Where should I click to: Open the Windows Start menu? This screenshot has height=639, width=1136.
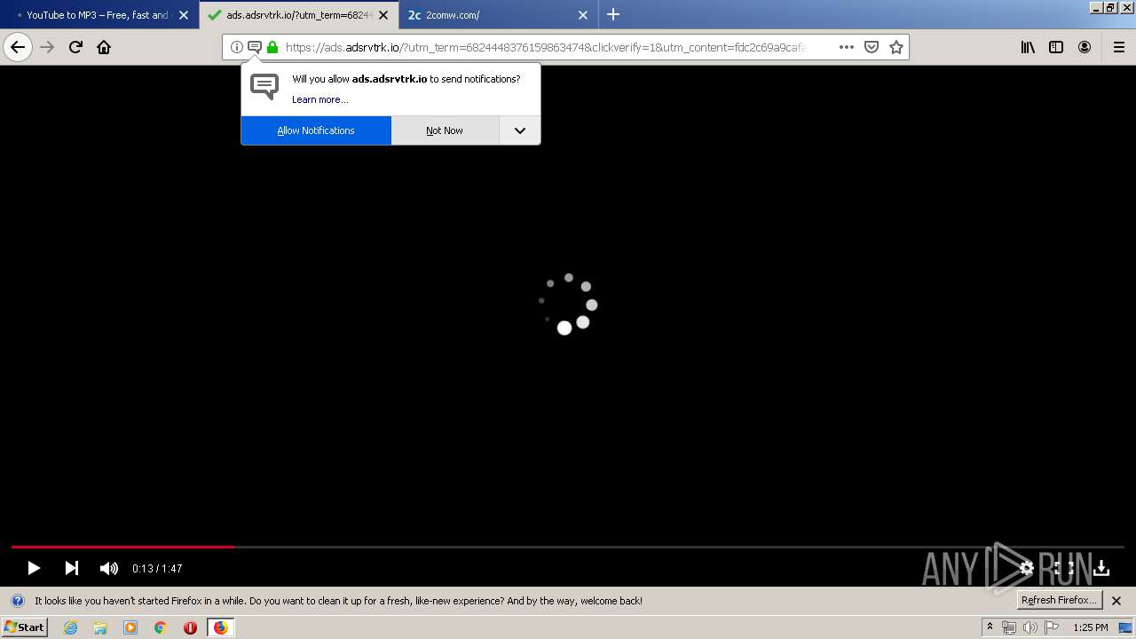(25, 627)
